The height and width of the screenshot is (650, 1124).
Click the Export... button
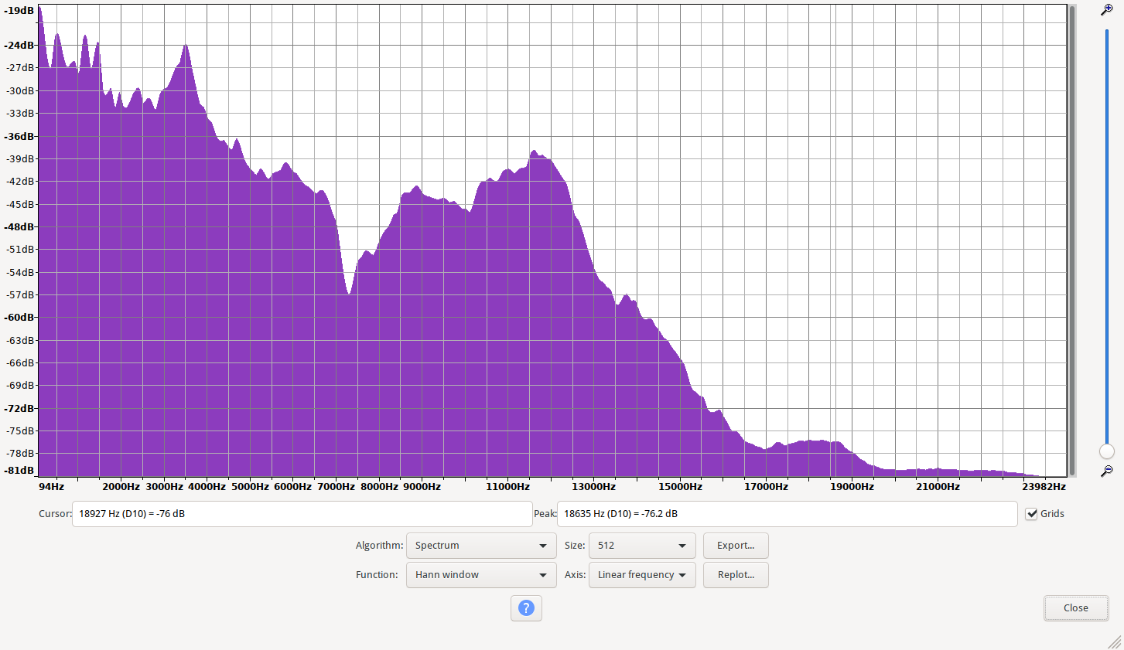pyautogui.click(x=736, y=546)
